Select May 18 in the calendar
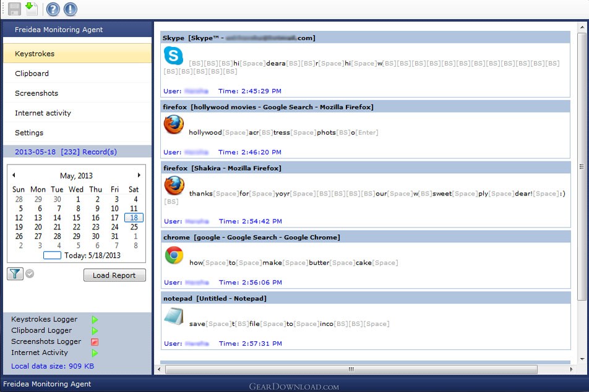Image resolution: width=589 pixels, height=392 pixels. tap(134, 218)
